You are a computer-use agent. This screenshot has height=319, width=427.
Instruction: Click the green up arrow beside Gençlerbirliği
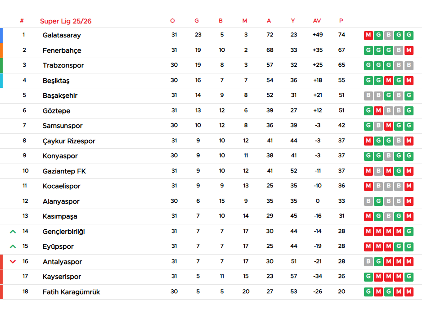[x=13, y=232]
